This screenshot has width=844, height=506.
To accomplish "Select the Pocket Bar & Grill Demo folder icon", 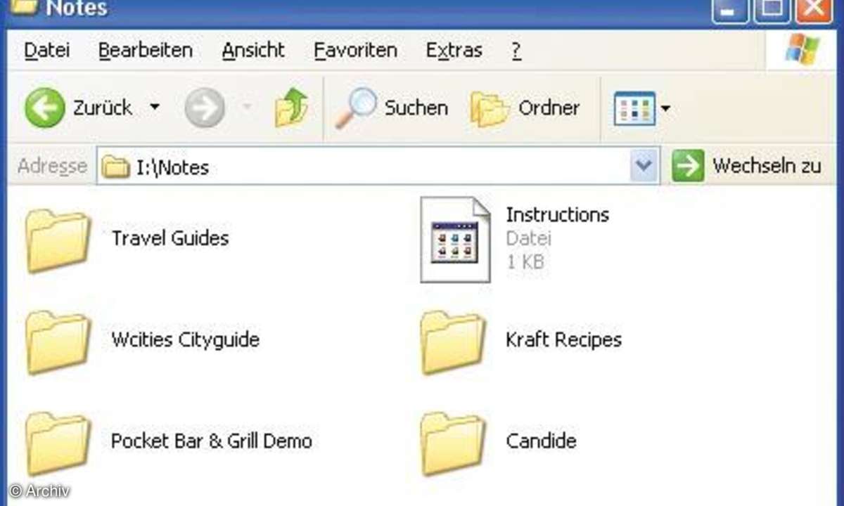I will 58,443.
